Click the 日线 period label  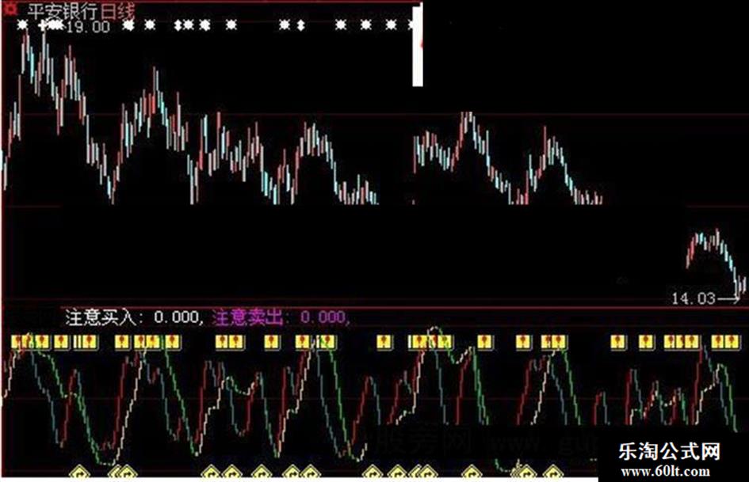pos(118,11)
